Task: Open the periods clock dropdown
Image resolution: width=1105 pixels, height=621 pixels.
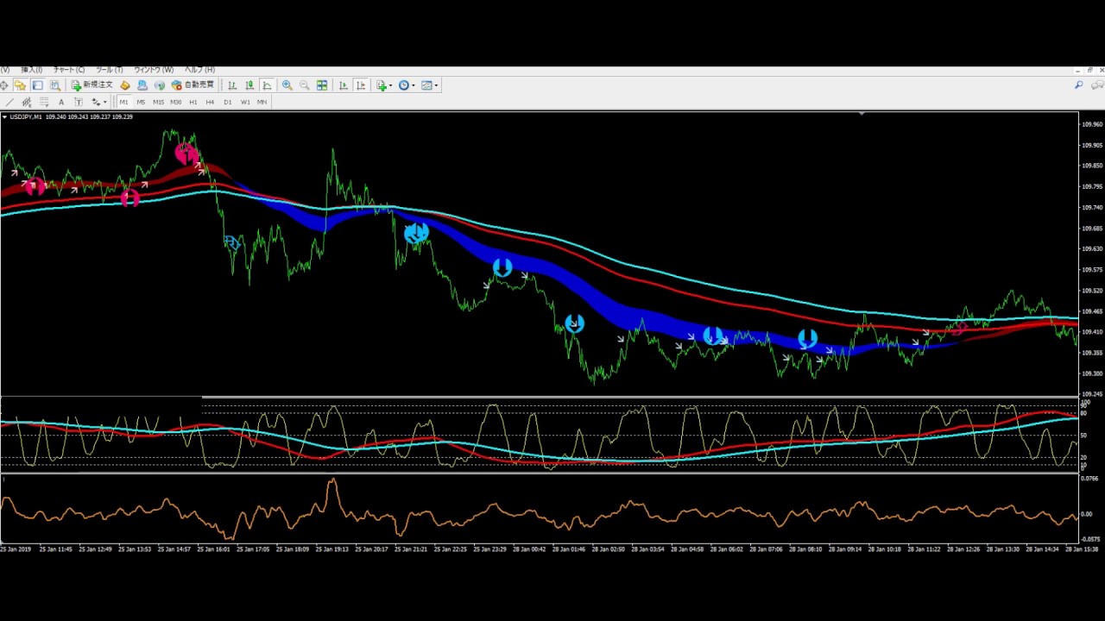Action: click(406, 85)
